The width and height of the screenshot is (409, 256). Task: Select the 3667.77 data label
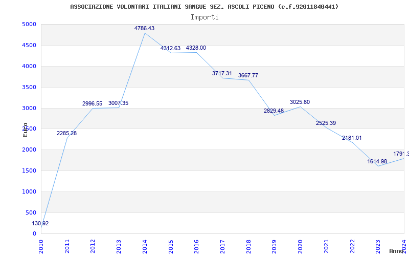(248, 75)
